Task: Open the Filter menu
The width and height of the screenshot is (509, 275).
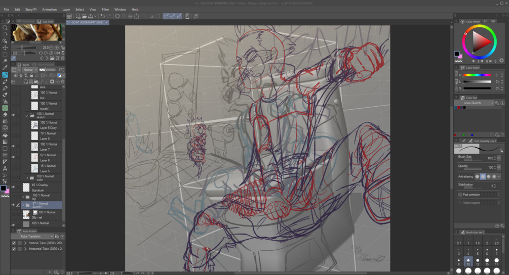Action: point(105,10)
